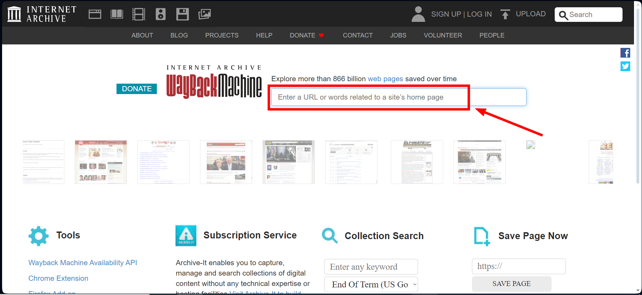Screen dimensions: 642x295
Task: Click the Collection Search heading
Action: click(x=384, y=236)
